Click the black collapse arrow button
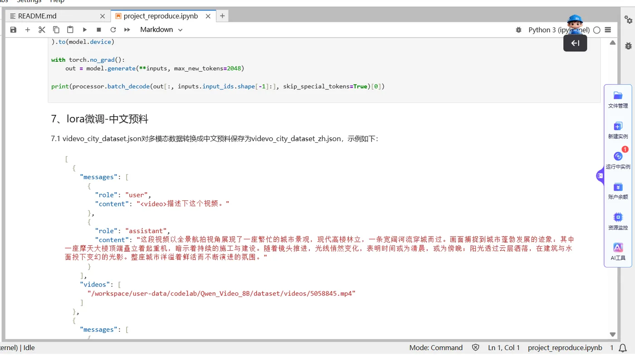635x355 pixels. click(x=575, y=43)
